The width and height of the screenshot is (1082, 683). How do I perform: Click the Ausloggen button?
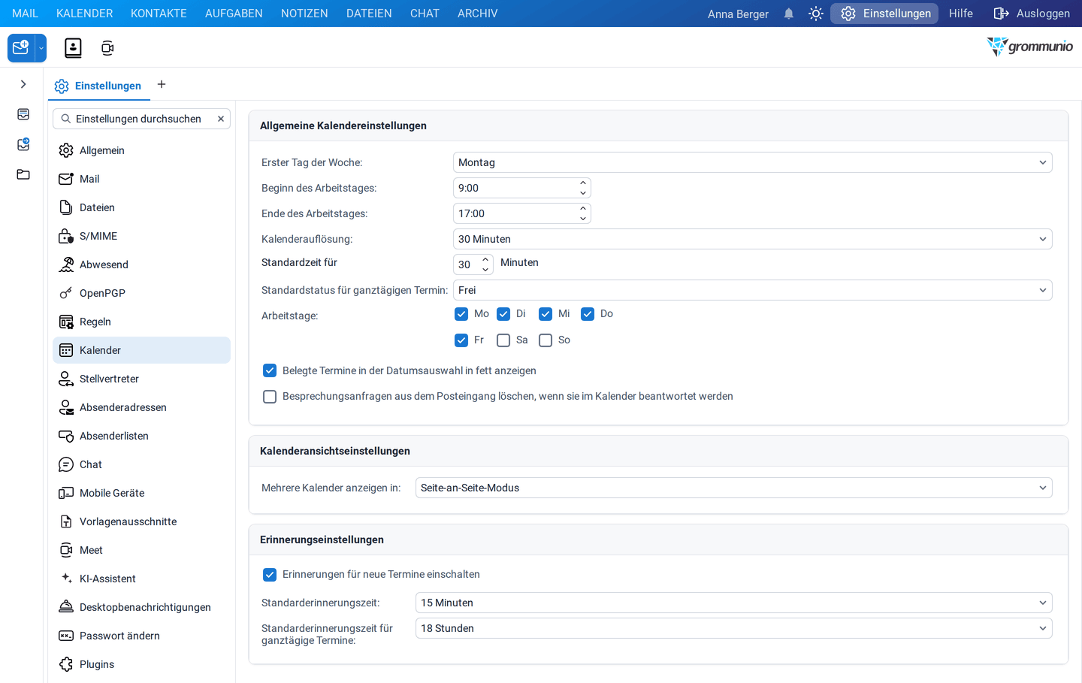[x=1032, y=14]
